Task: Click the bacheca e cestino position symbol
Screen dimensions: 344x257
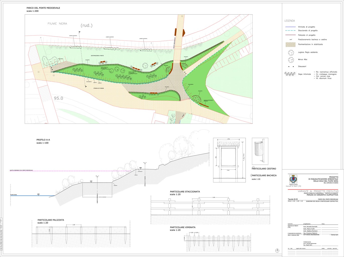Action: (291, 40)
